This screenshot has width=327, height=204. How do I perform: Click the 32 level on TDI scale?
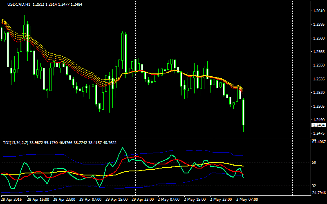pos(314,186)
